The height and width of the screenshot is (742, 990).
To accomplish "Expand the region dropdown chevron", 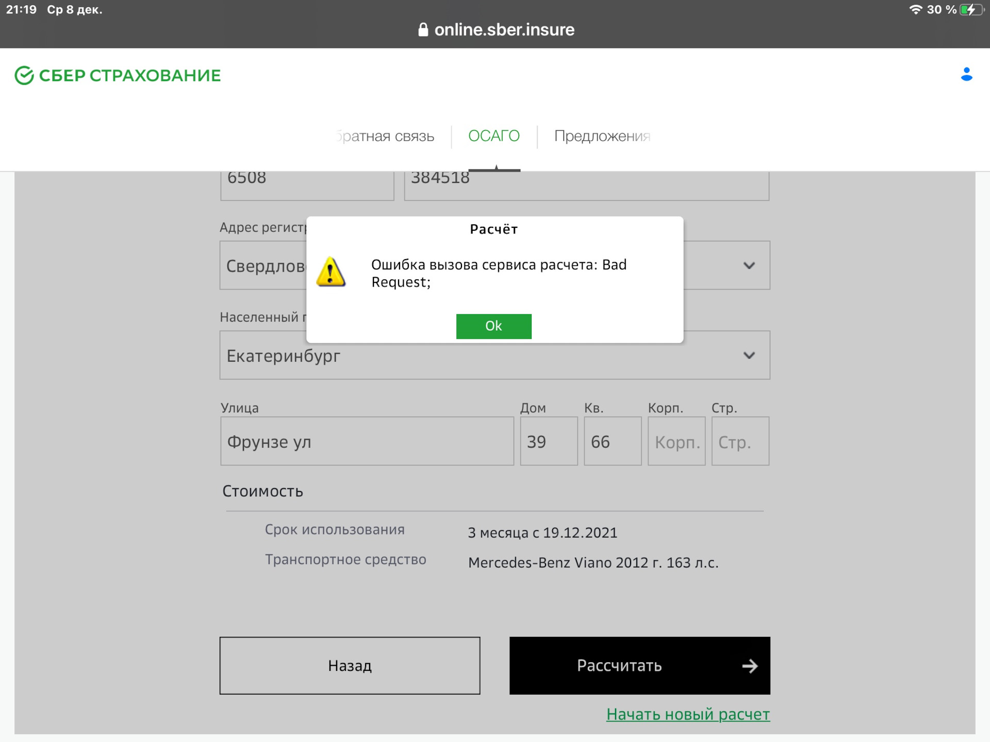I will click(749, 265).
